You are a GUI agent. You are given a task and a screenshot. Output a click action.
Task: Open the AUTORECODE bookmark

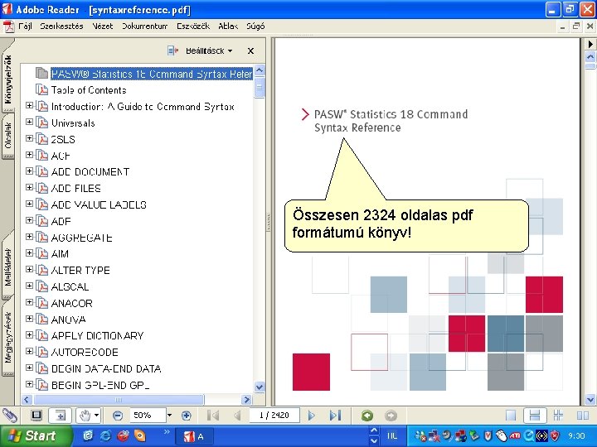point(85,353)
